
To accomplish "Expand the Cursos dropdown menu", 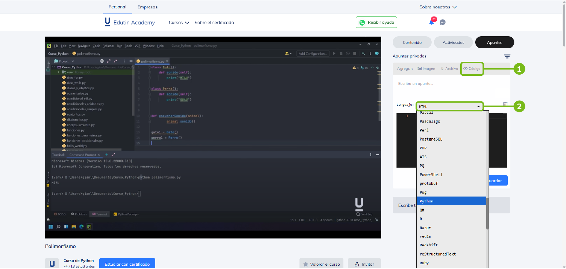I will click(x=179, y=23).
